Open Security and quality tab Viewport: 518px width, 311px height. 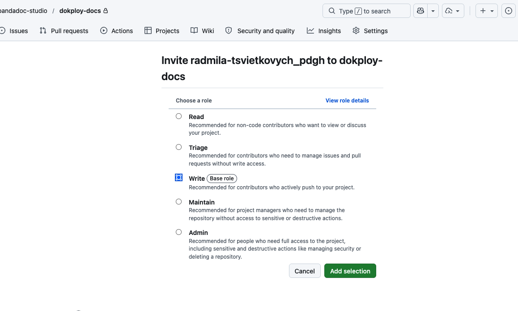260,31
